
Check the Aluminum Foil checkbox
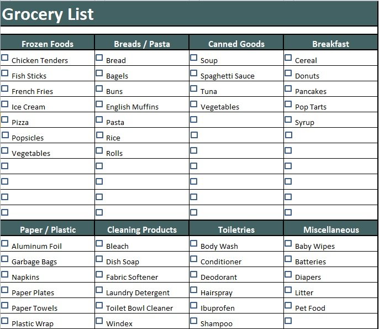point(5,244)
